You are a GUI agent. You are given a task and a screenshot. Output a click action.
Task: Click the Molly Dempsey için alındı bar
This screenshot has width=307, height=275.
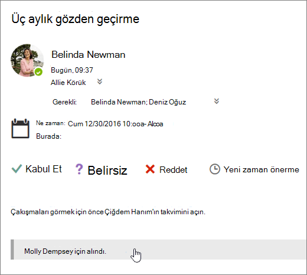158,250
